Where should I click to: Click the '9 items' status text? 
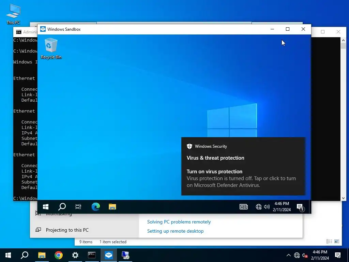pos(86,242)
